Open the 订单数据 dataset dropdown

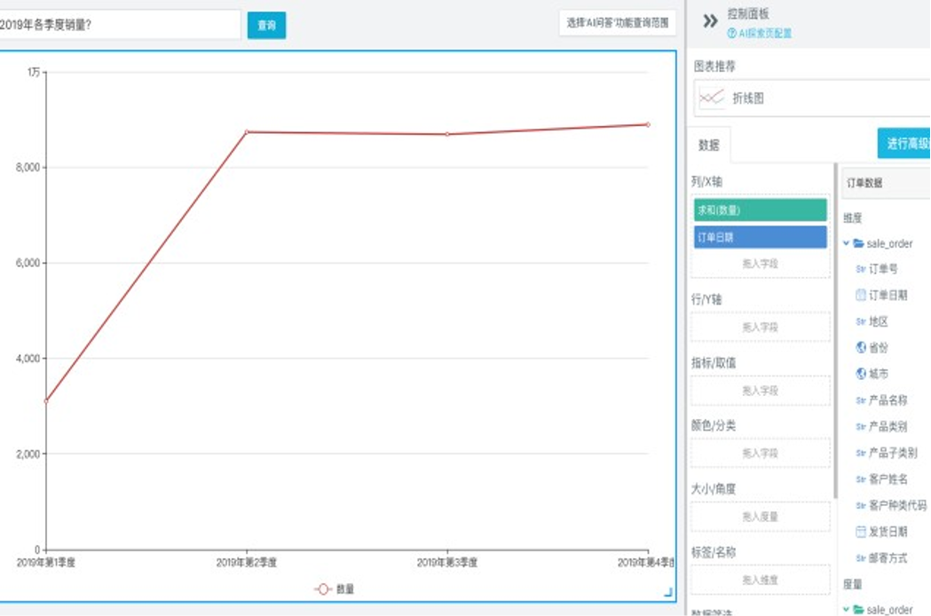(884, 184)
